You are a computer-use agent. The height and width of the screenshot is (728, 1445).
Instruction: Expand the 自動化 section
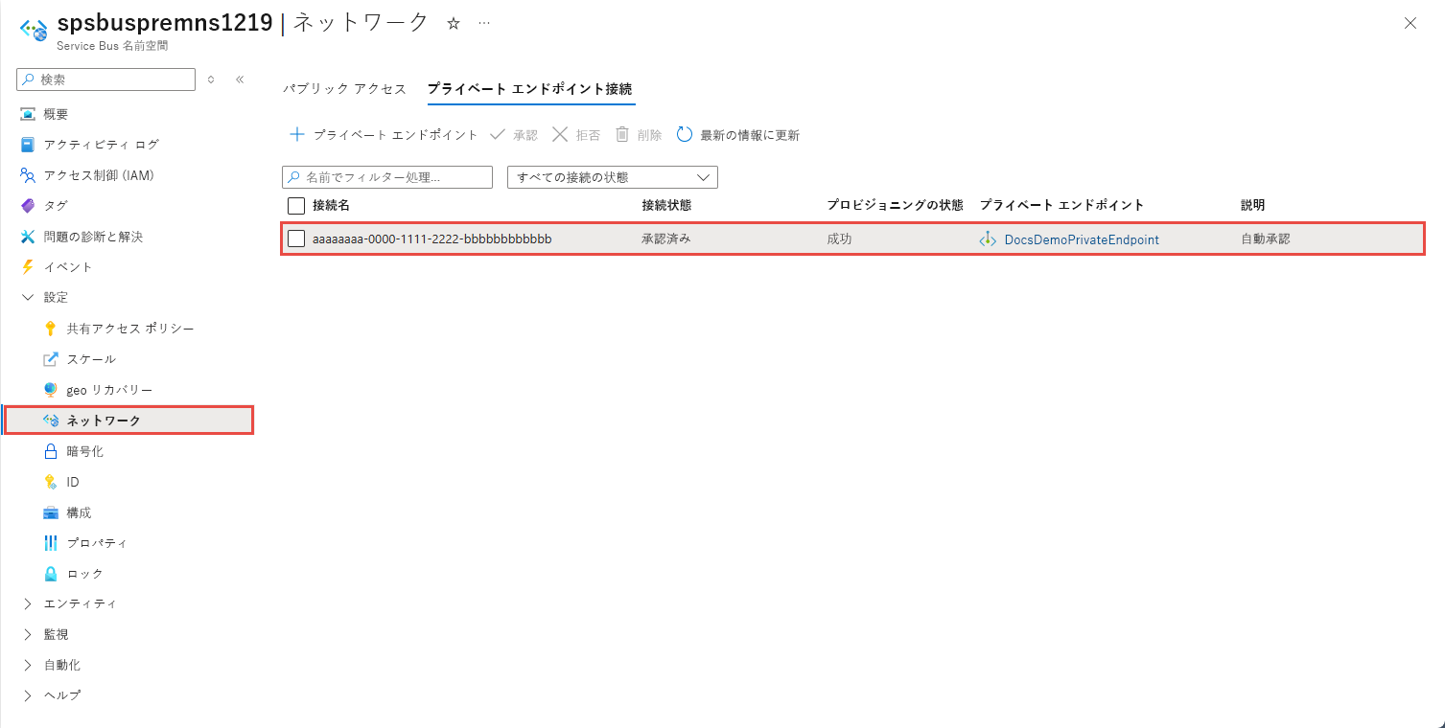point(27,665)
